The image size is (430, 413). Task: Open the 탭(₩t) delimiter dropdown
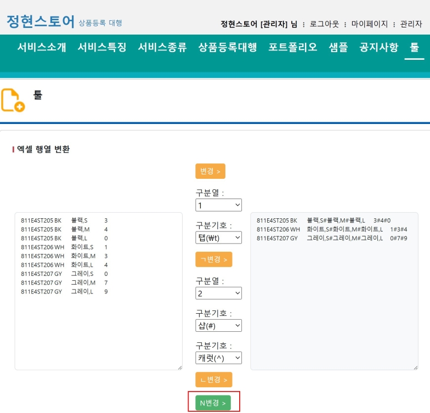[218, 237]
